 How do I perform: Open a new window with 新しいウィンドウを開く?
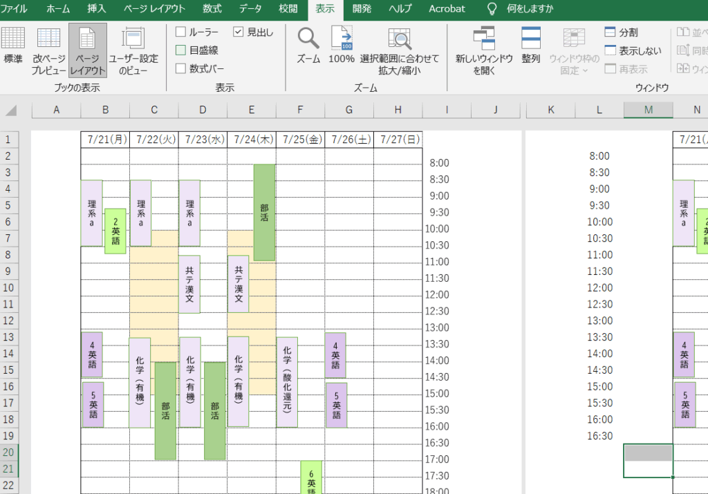(x=484, y=45)
